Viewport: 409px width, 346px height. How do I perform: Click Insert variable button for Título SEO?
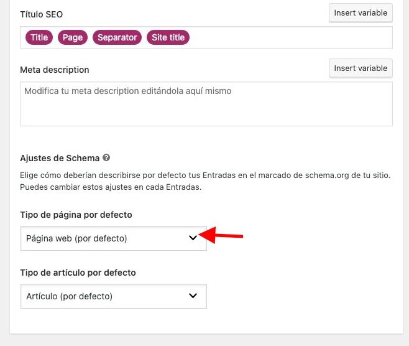pos(361,13)
